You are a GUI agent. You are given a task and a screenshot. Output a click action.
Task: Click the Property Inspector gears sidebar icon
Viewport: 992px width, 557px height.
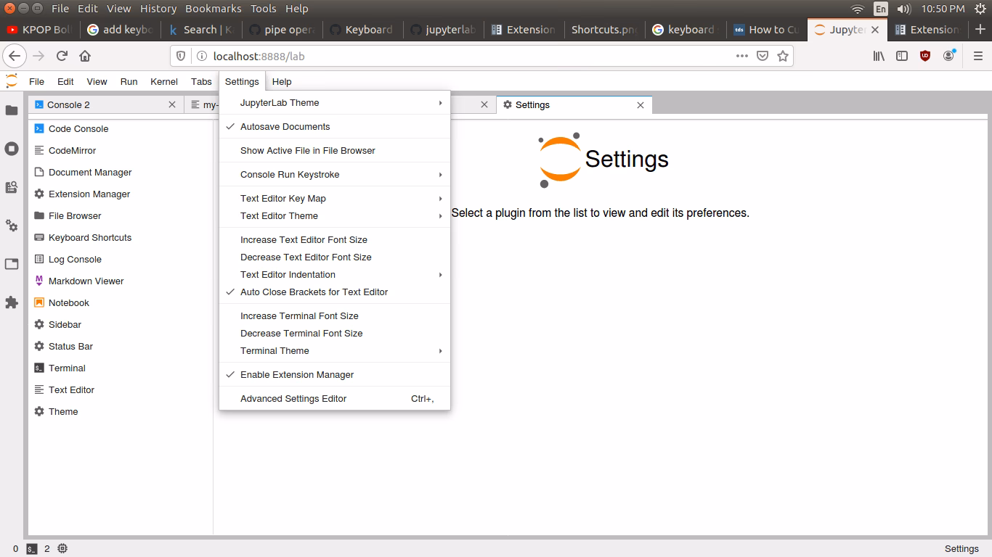click(12, 226)
